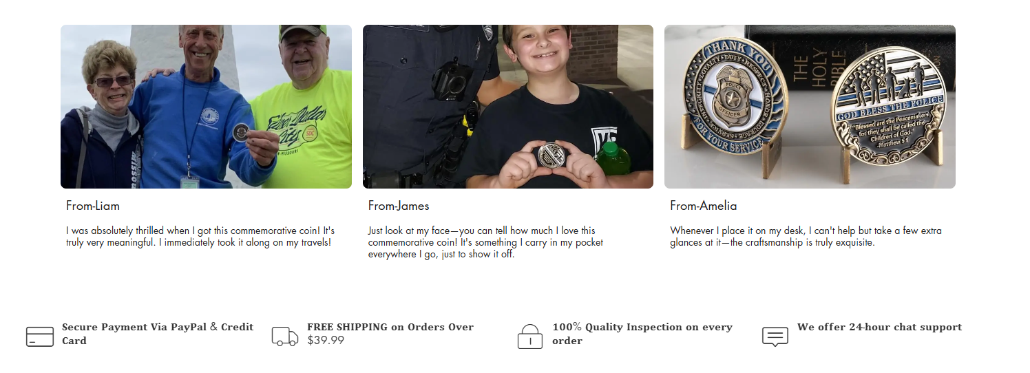Click the $39.99 shipping threshold amount
1030x373 pixels.
pos(326,340)
